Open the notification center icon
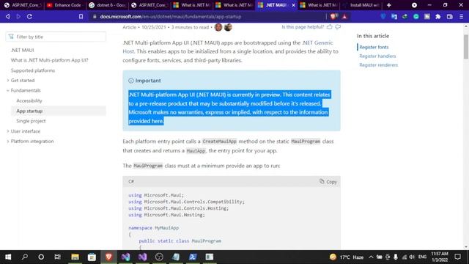Image resolution: width=469 pixels, height=264 pixels. (457, 257)
